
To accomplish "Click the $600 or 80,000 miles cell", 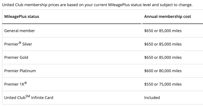I will pyautogui.click(x=163, y=71).
